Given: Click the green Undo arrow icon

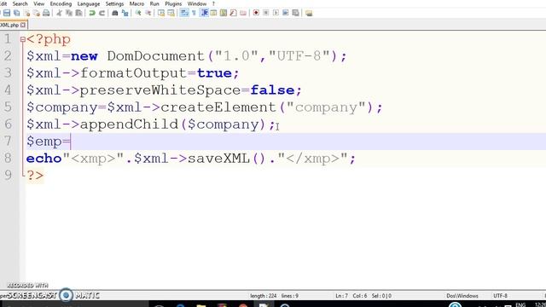Looking at the screenshot, I should 92,14.
